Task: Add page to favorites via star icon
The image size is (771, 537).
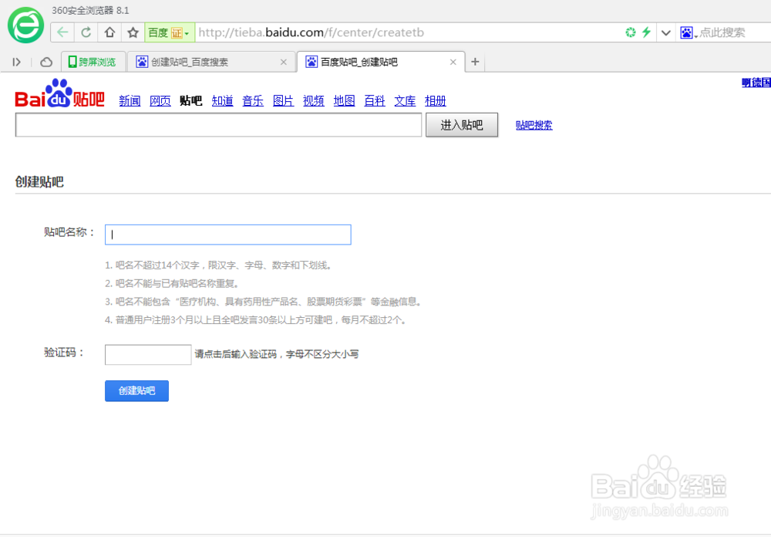Action: coord(131,32)
